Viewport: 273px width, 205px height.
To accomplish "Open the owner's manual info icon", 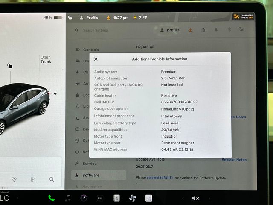I will pyautogui.click(x=116, y=198).
